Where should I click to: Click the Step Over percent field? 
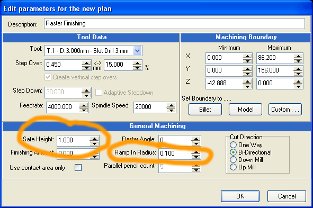point(118,65)
